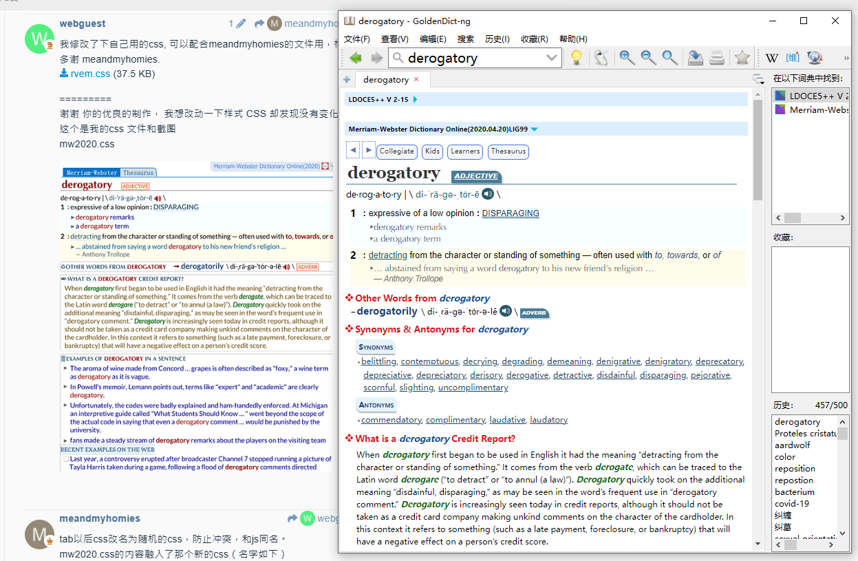Reset zoom with the plain magnifier
The image size is (858, 561).
pyautogui.click(x=669, y=58)
